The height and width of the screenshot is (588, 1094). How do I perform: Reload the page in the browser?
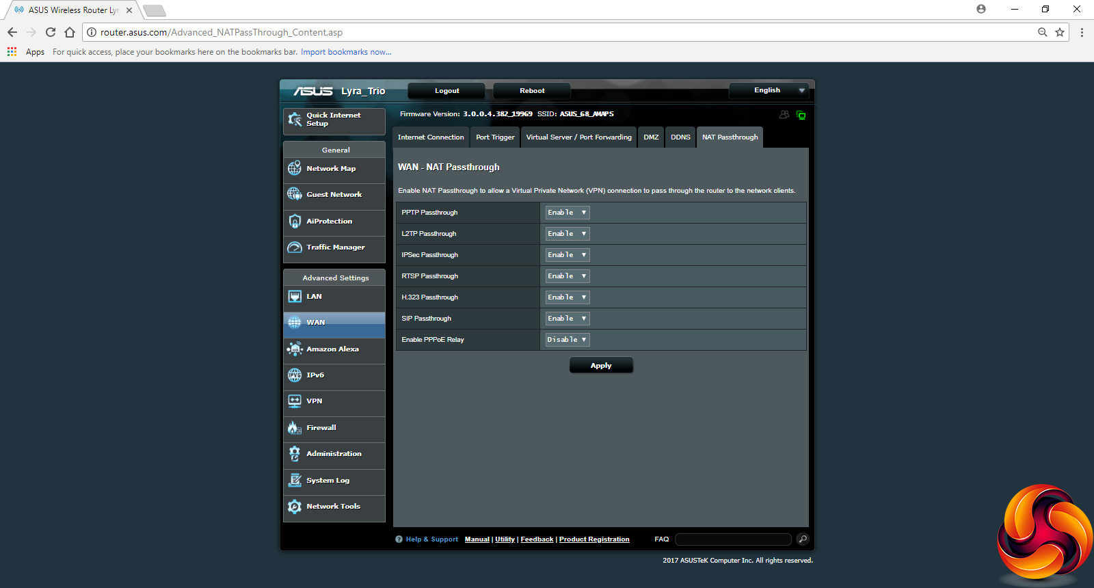tap(51, 32)
